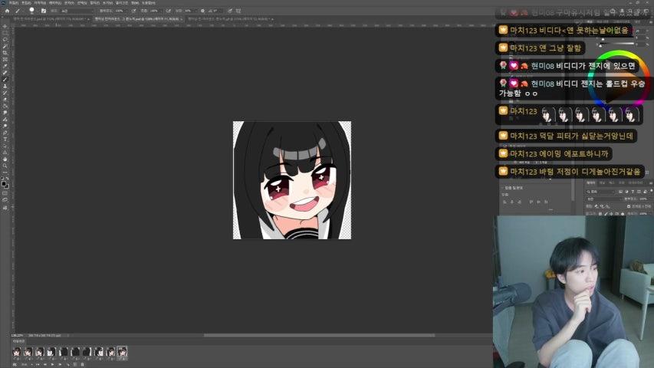This screenshot has width=654, height=368.
Task: Play the frame animation
Action: pos(52,364)
